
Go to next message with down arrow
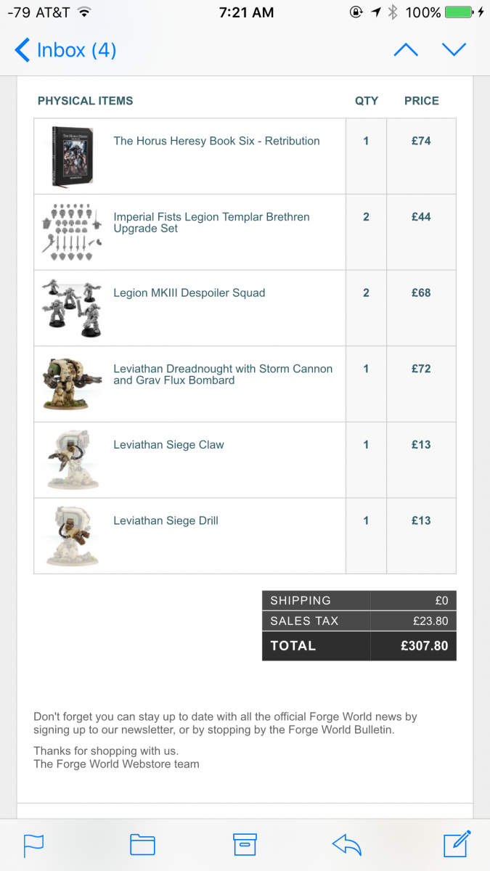[454, 50]
